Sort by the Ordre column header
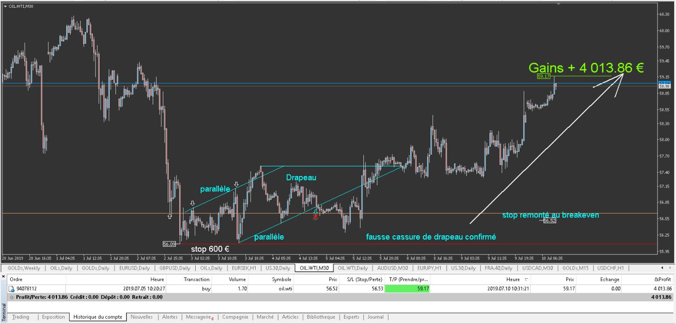Screen dimensions: 676x324 tap(36, 279)
